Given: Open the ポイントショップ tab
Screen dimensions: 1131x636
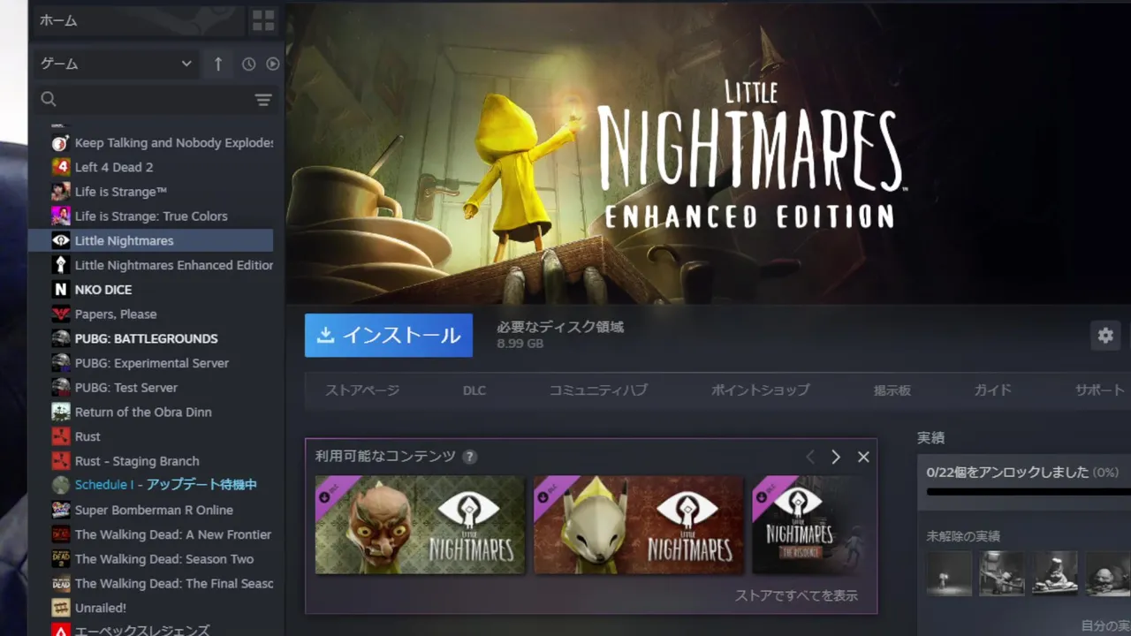Looking at the screenshot, I should point(761,390).
